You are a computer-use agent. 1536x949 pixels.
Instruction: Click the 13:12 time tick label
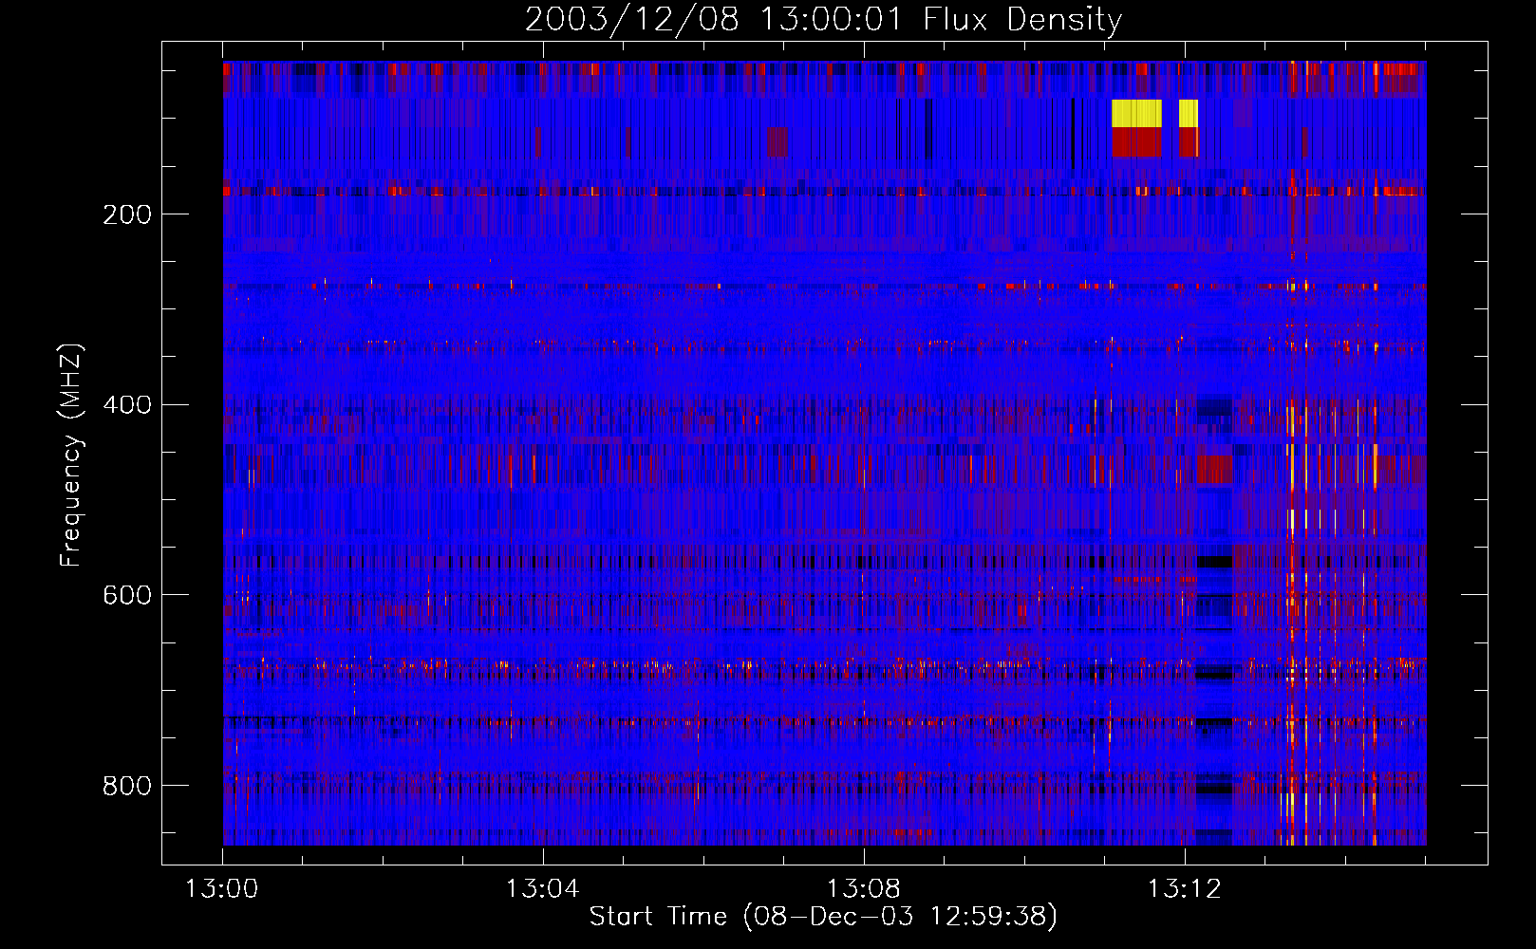[x=1184, y=889]
